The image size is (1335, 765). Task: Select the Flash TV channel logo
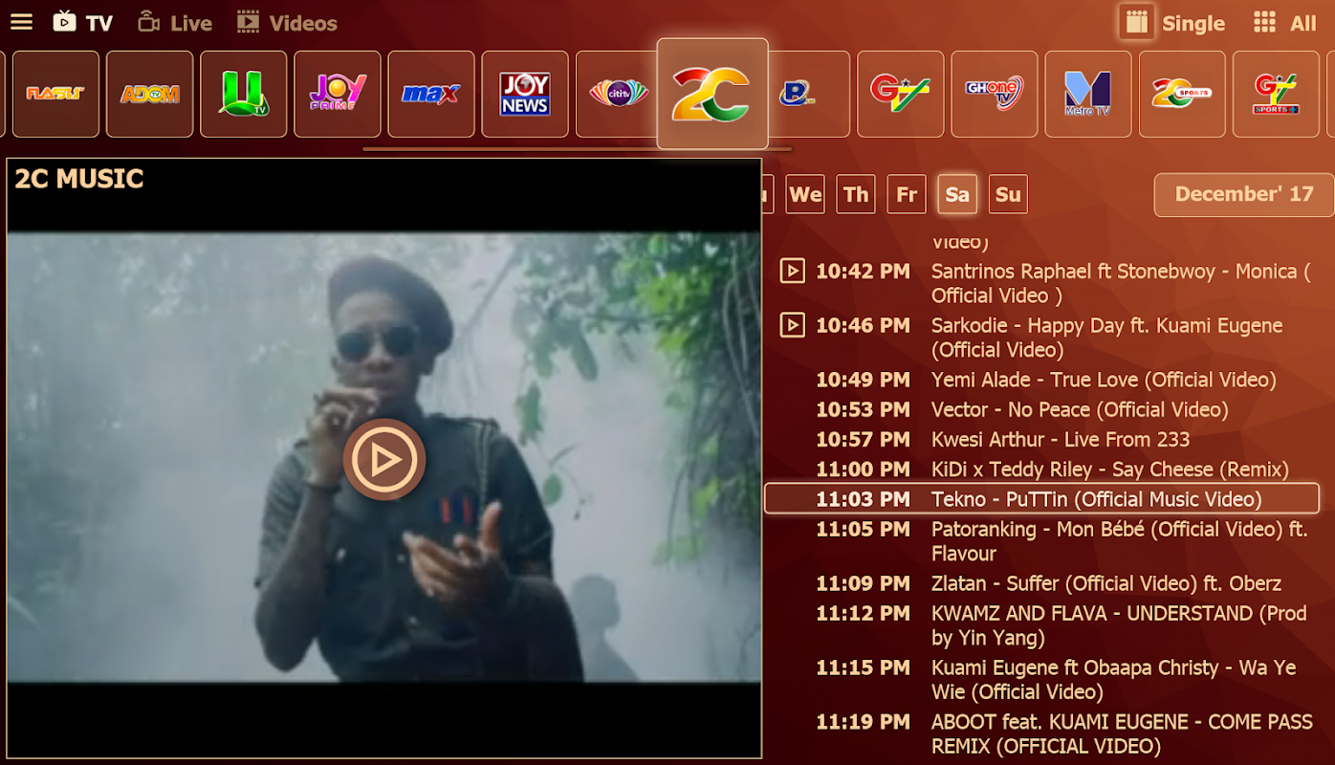tap(55, 94)
